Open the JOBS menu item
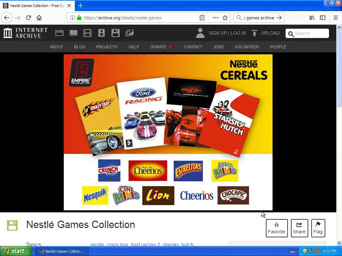The image size is (342, 256). coord(218,47)
